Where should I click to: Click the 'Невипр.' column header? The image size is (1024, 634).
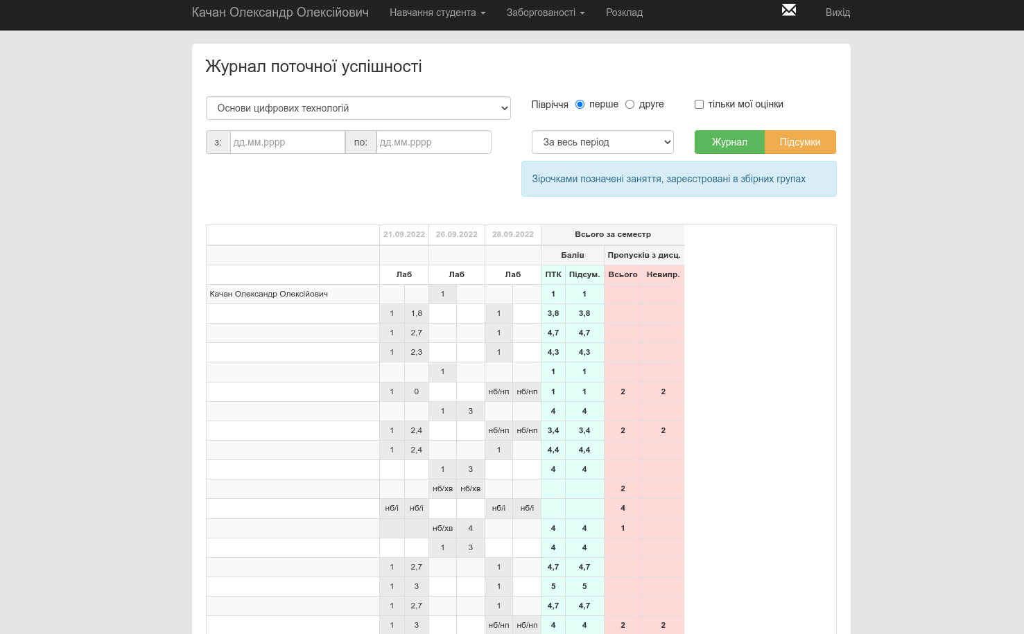[663, 274]
